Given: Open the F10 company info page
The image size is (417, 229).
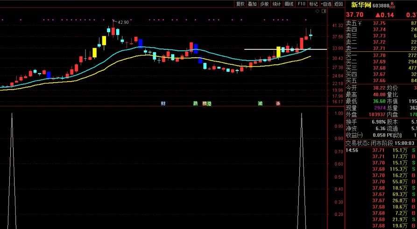Looking at the screenshot, I should tap(301, 4).
